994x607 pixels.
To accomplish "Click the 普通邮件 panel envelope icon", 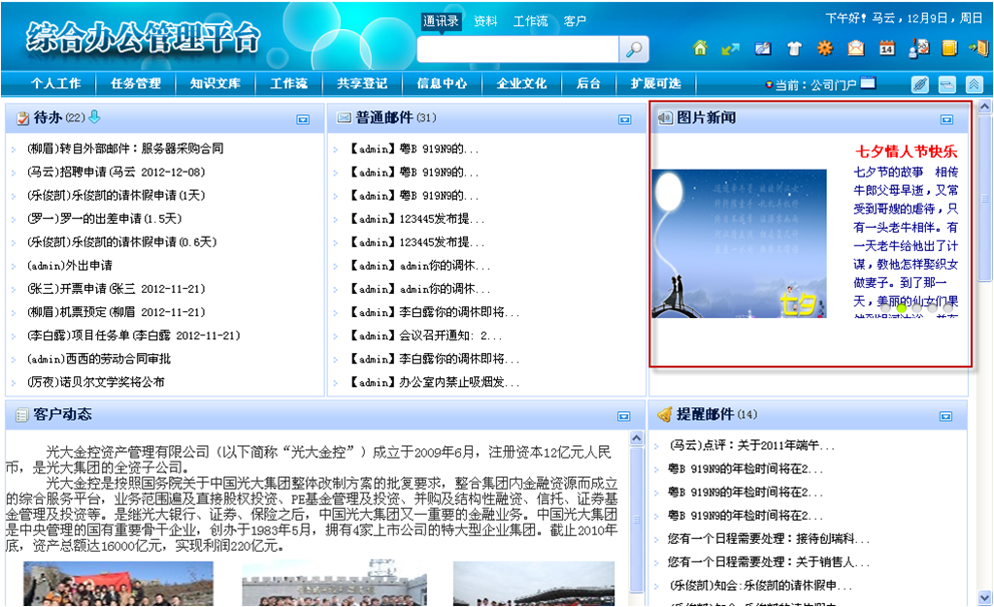I will click(x=345, y=117).
